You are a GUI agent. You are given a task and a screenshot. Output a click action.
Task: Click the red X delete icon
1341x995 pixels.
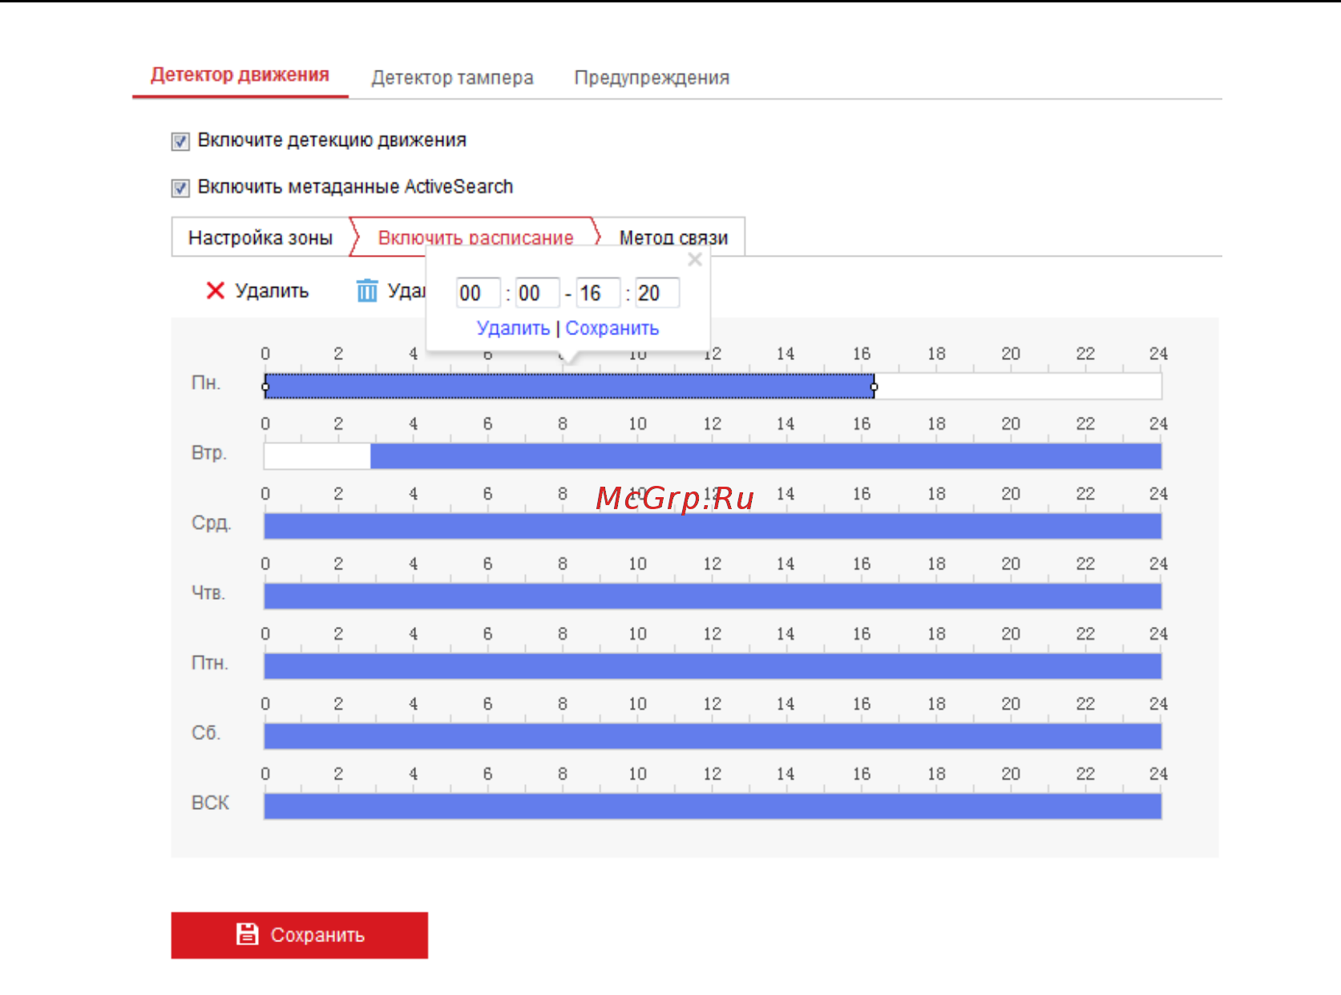pos(215,290)
